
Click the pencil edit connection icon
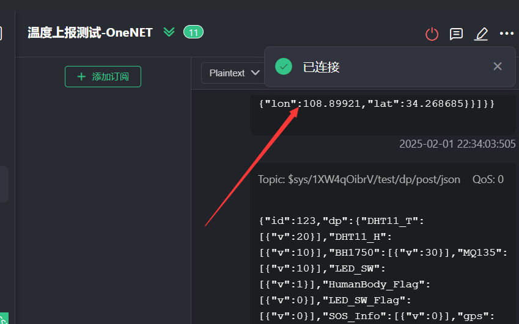point(482,34)
